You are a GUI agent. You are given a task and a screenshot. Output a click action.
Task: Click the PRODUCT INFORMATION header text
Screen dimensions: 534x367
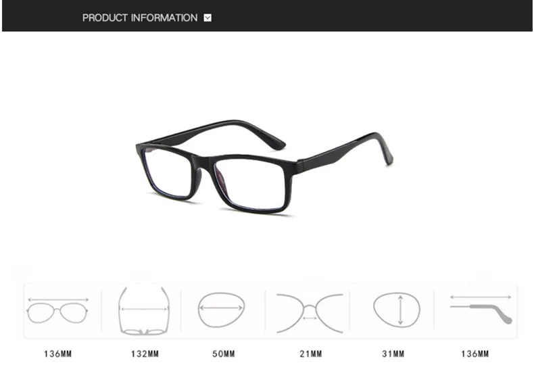[140, 18]
